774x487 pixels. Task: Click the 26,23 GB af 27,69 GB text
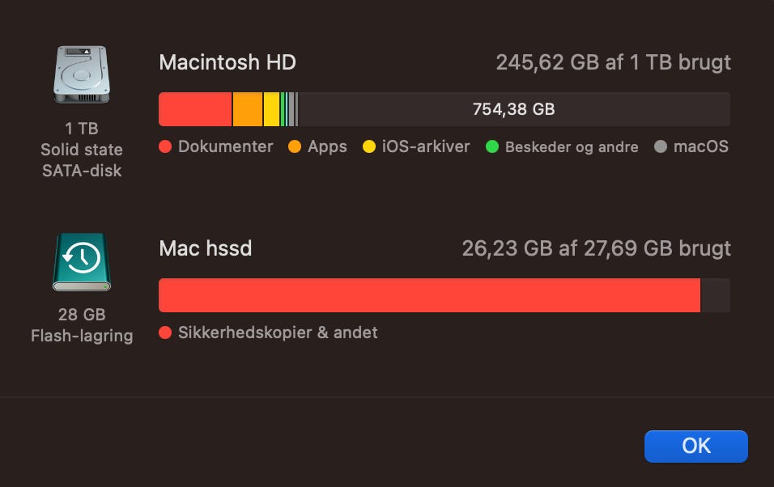(596, 248)
